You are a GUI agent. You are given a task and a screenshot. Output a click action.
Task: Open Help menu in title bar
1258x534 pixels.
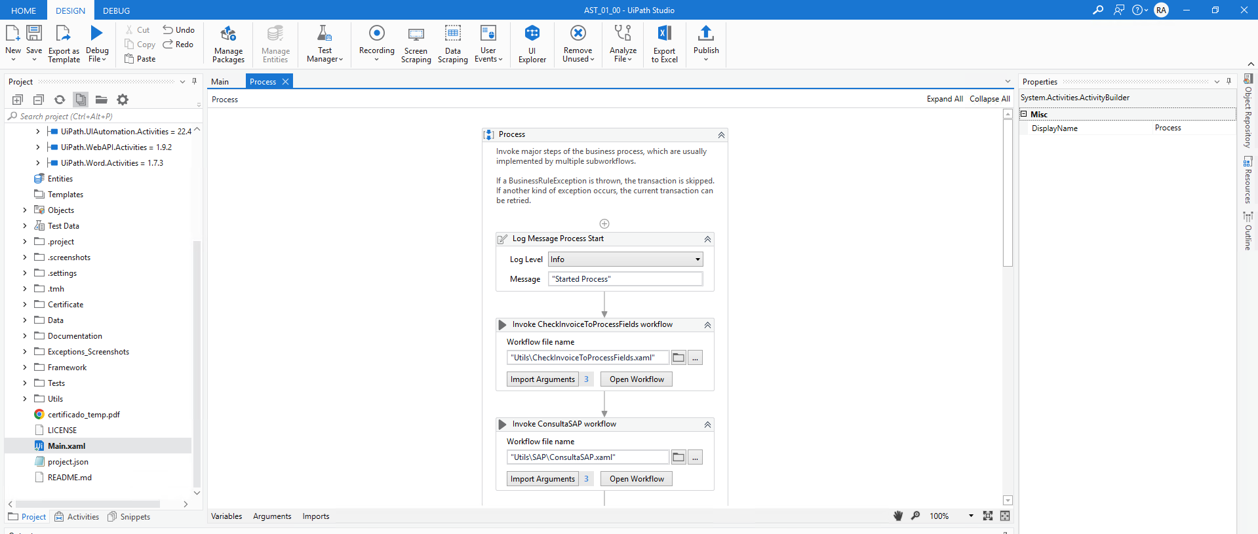coord(1140,10)
